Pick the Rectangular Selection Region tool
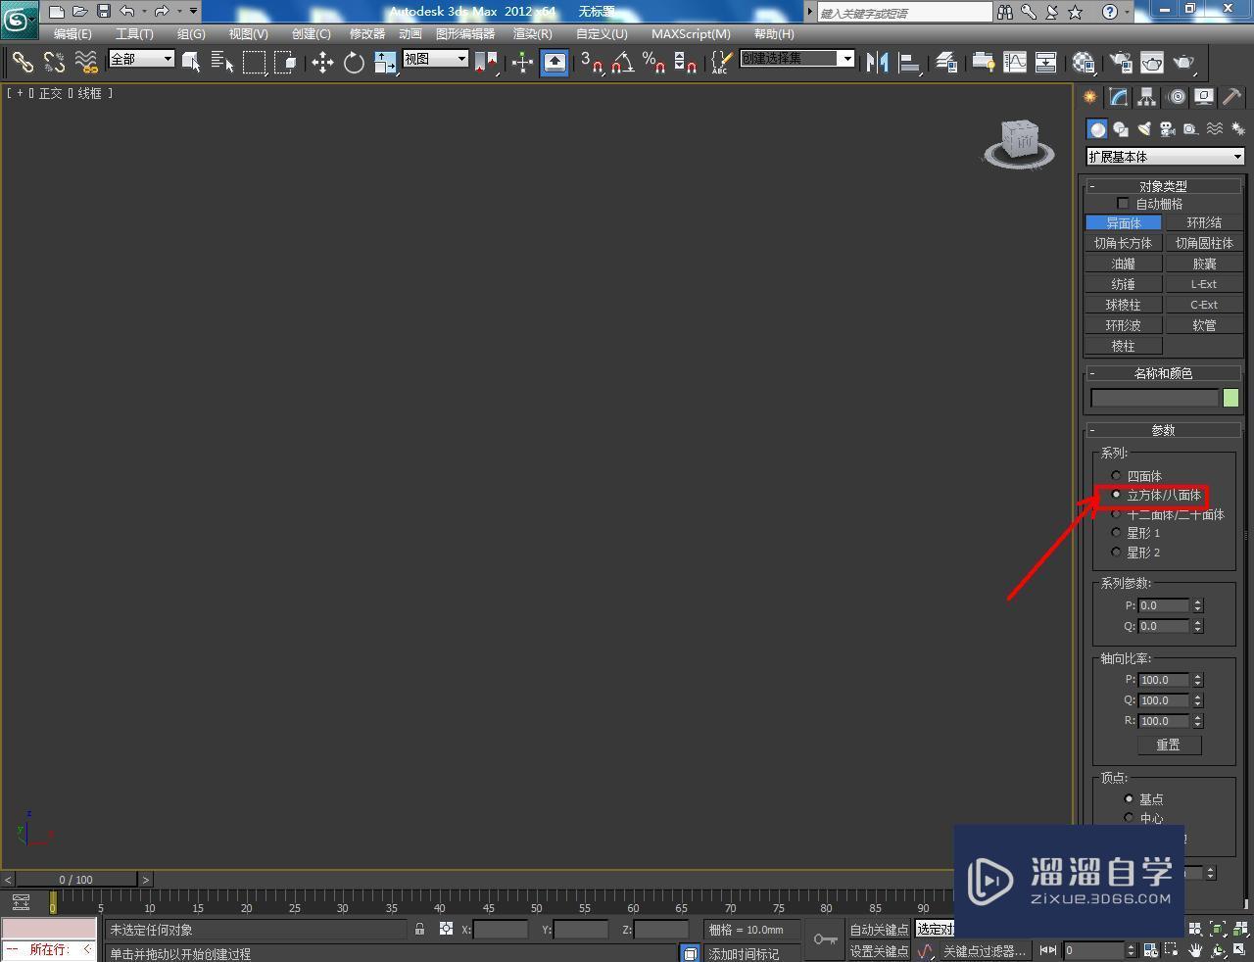The width and height of the screenshot is (1254, 962). tap(255, 62)
